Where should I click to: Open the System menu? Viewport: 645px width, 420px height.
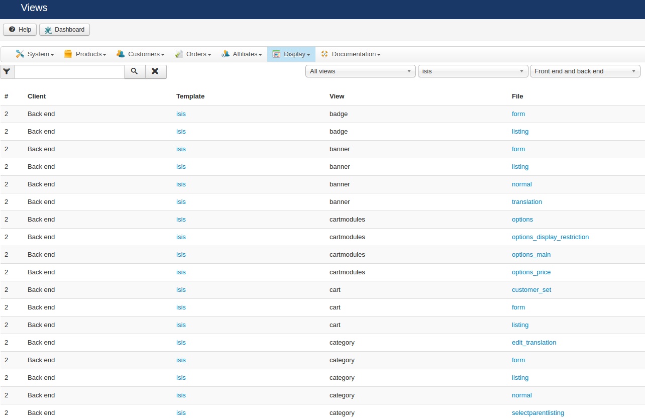35,54
